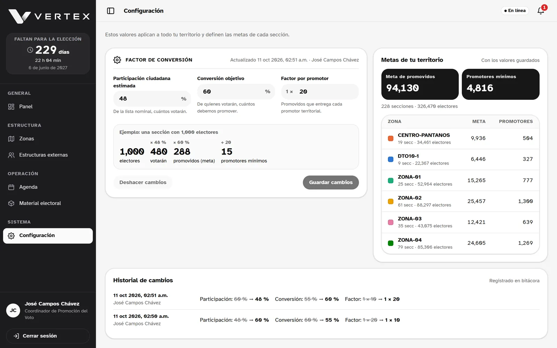Click the Cerrar sesión arrow icon
557x348 pixels.
16,336
